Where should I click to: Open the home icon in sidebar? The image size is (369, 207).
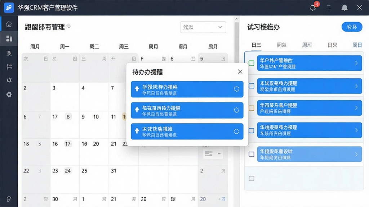pos(9,24)
